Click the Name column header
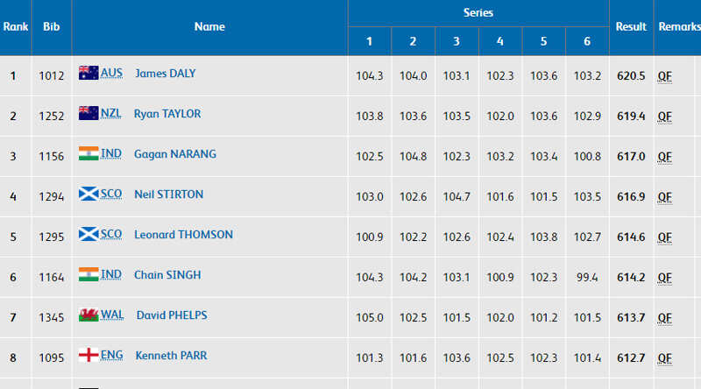Image resolution: width=701 pixels, height=389 pixels. pyautogui.click(x=209, y=27)
